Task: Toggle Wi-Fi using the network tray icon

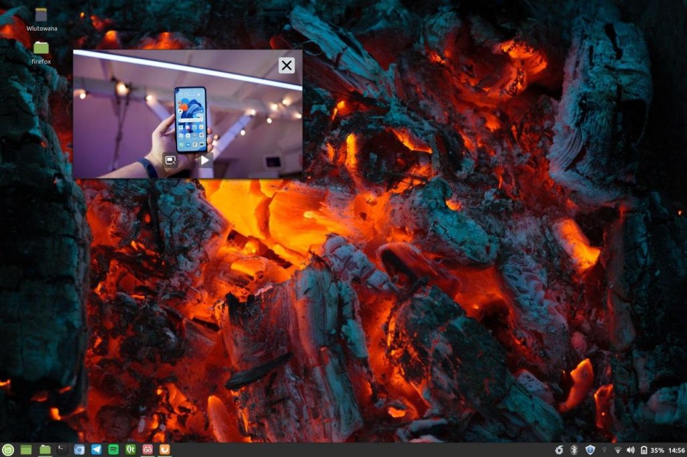Action: coord(619,450)
